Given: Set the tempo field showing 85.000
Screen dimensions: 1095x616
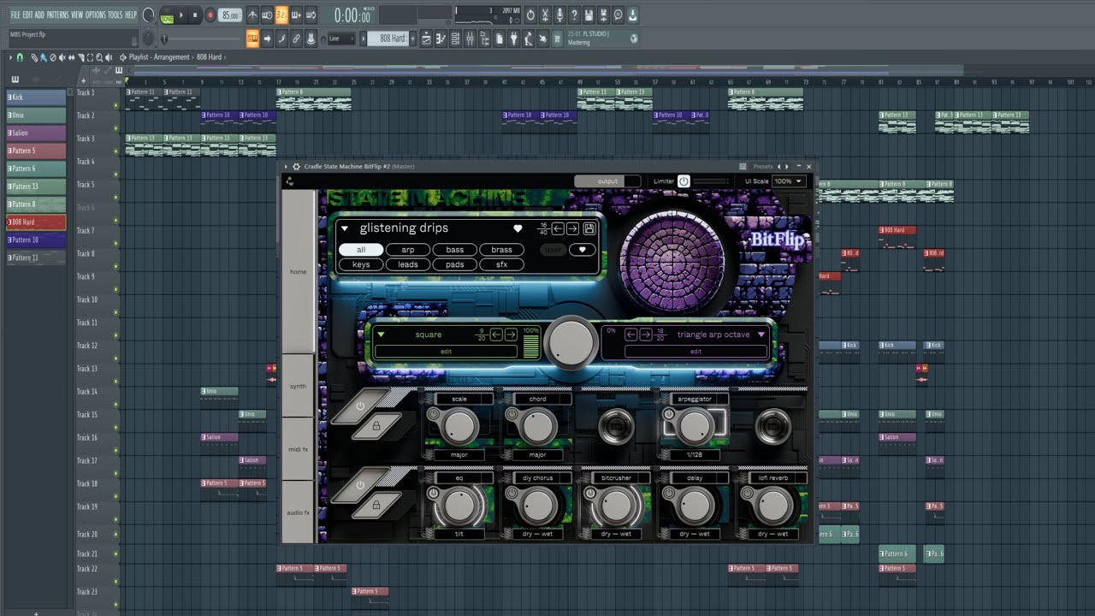Looking at the screenshot, I should 230,15.
